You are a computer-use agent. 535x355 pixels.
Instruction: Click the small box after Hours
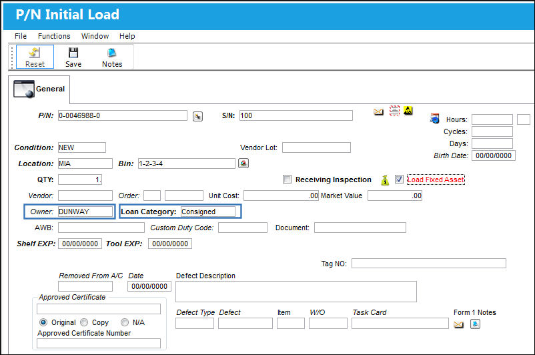click(524, 119)
